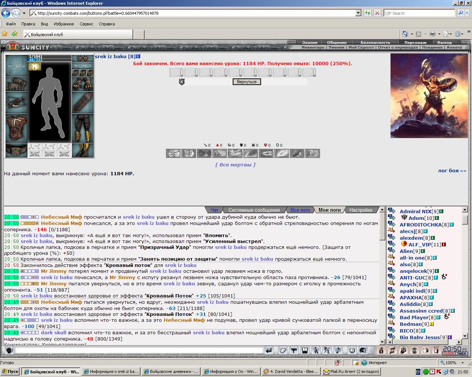Click the golden scroll effect icon
The image size is (472, 377).
tap(34, 66)
